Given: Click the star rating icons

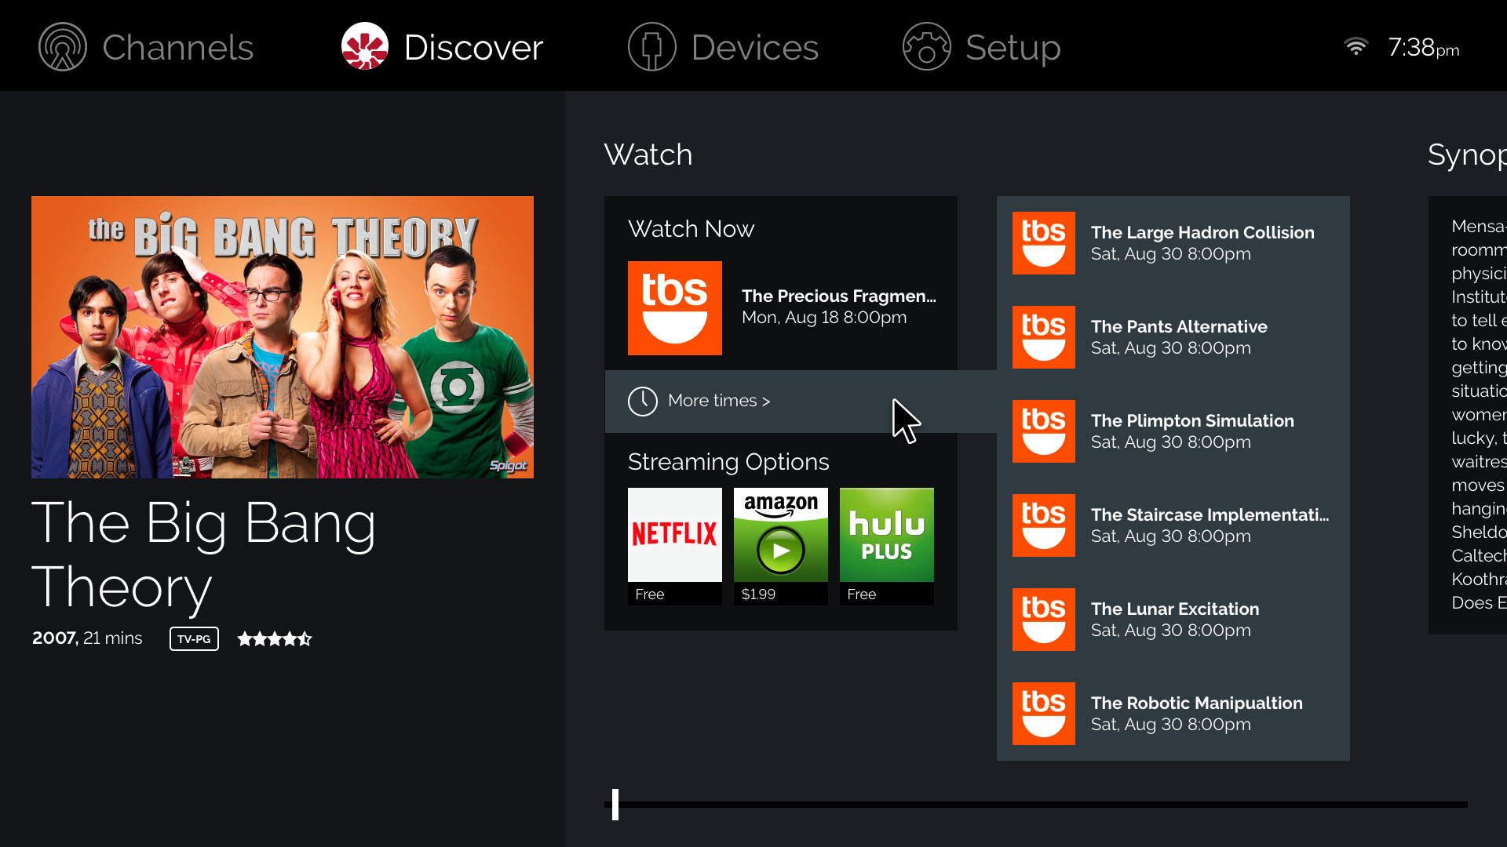Looking at the screenshot, I should tap(275, 639).
